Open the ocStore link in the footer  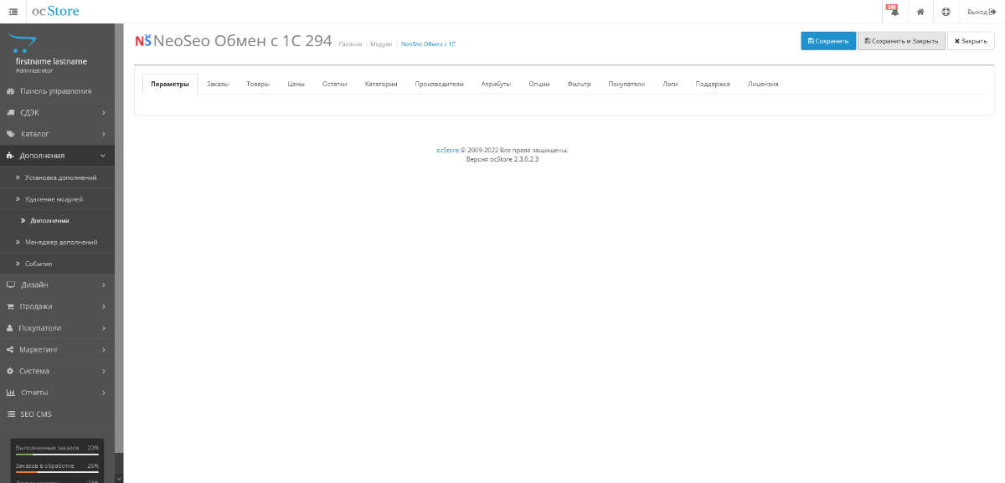(x=447, y=150)
